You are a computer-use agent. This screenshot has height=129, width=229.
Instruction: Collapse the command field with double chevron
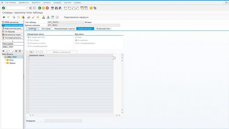(30, 8)
